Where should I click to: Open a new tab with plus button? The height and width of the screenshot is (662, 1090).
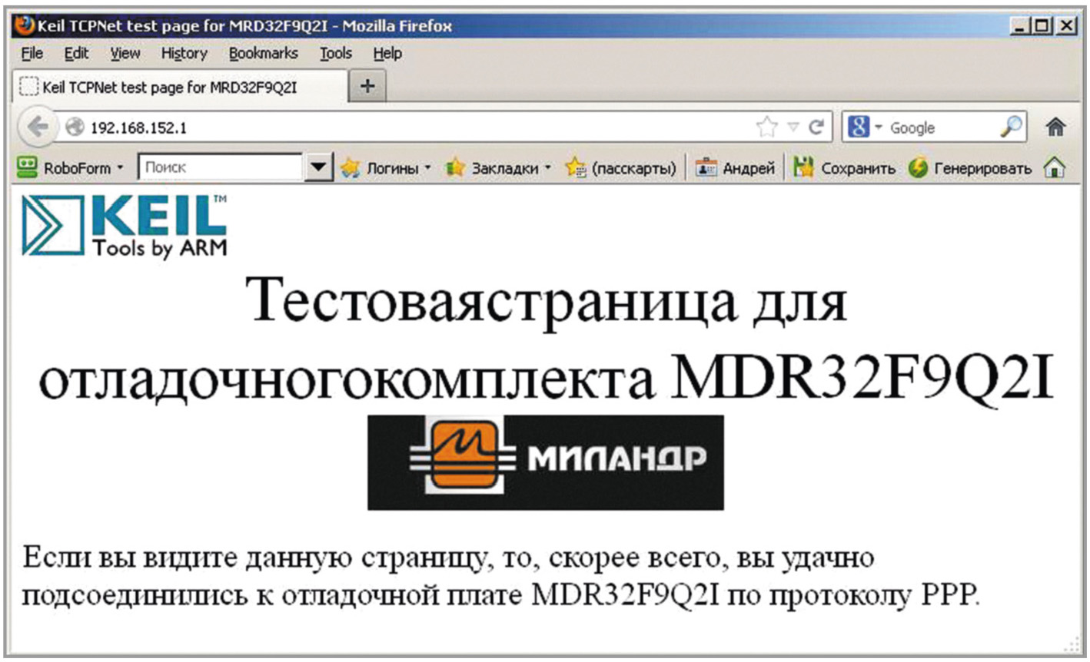(x=367, y=86)
